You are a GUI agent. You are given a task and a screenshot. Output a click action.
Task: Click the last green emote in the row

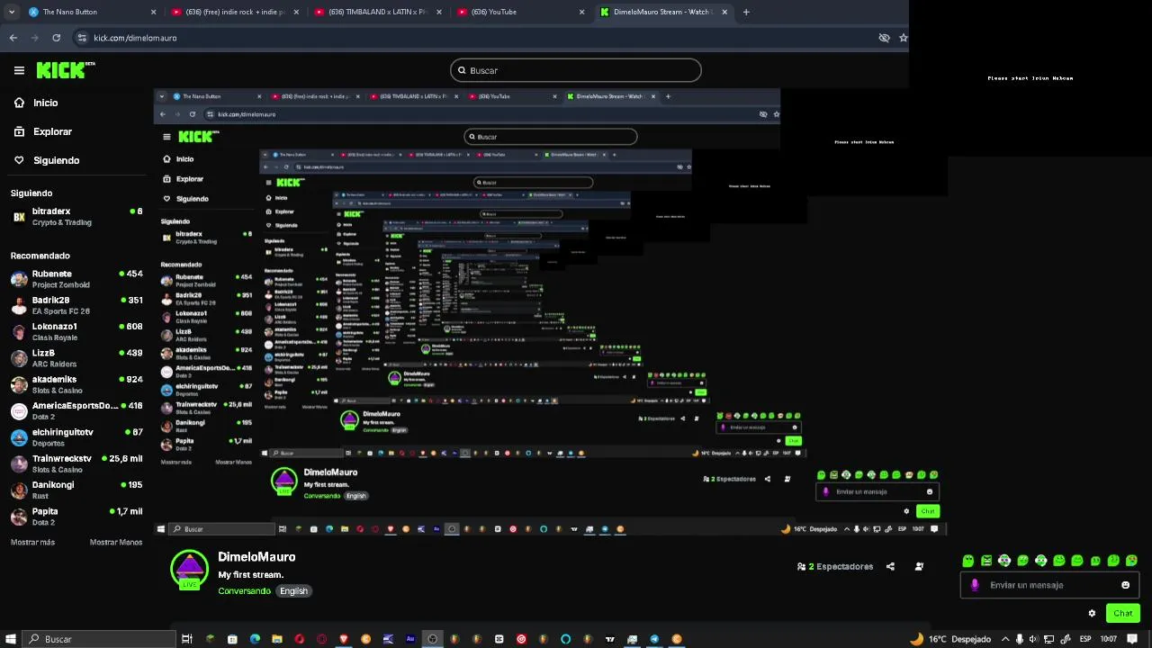(x=1131, y=561)
